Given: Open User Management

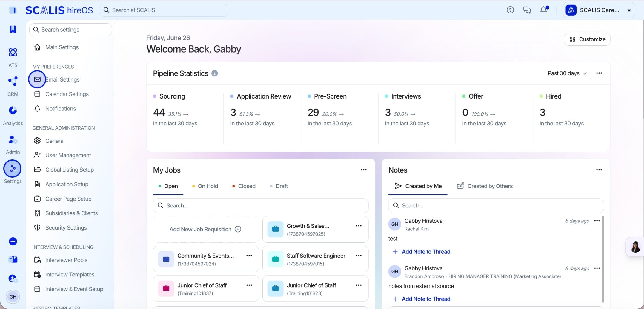Looking at the screenshot, I should point(63,155).
